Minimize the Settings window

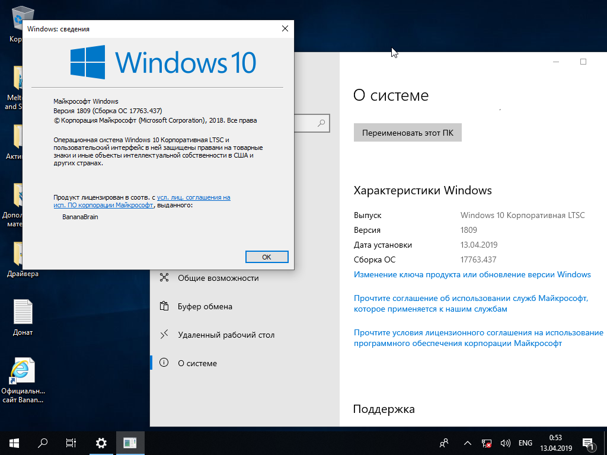[556, 62]
